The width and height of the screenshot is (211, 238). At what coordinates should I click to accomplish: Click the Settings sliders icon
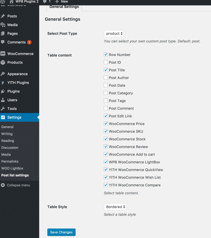coord(3,117)
